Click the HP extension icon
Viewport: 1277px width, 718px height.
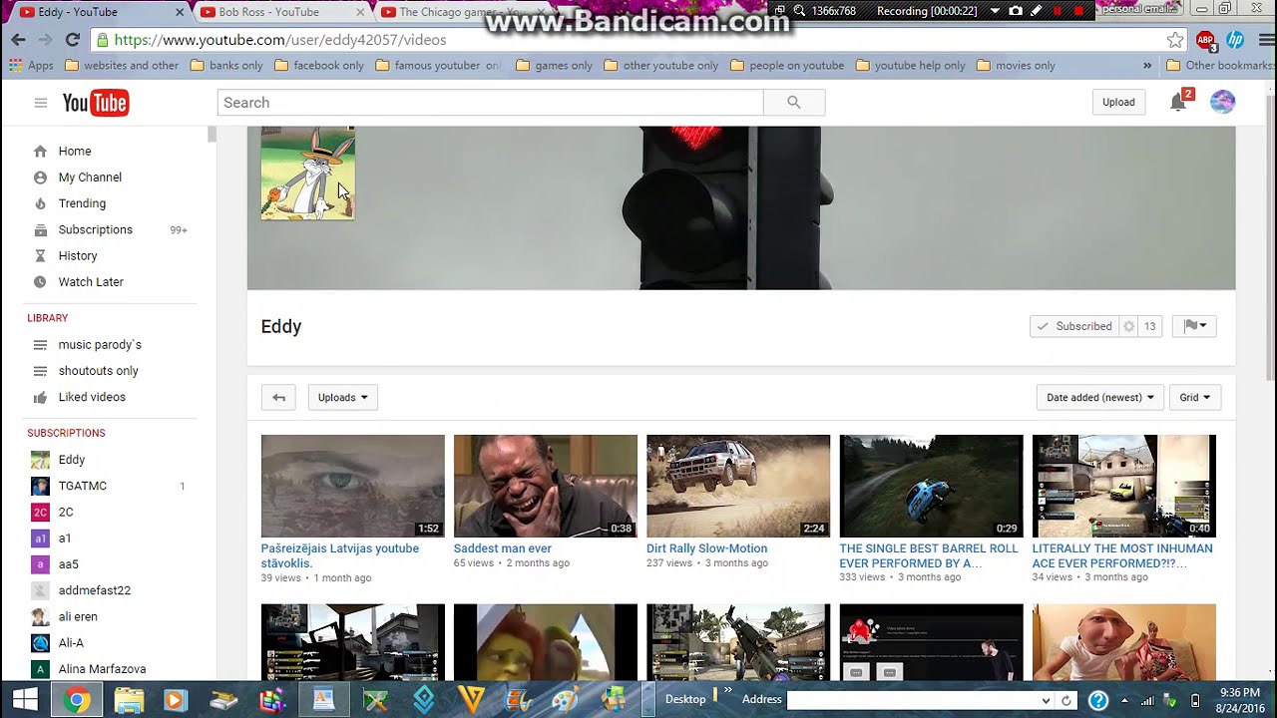pyautogui.click(x=1235, y=40)
